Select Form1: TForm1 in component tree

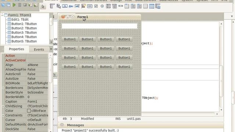coord(19,15)
